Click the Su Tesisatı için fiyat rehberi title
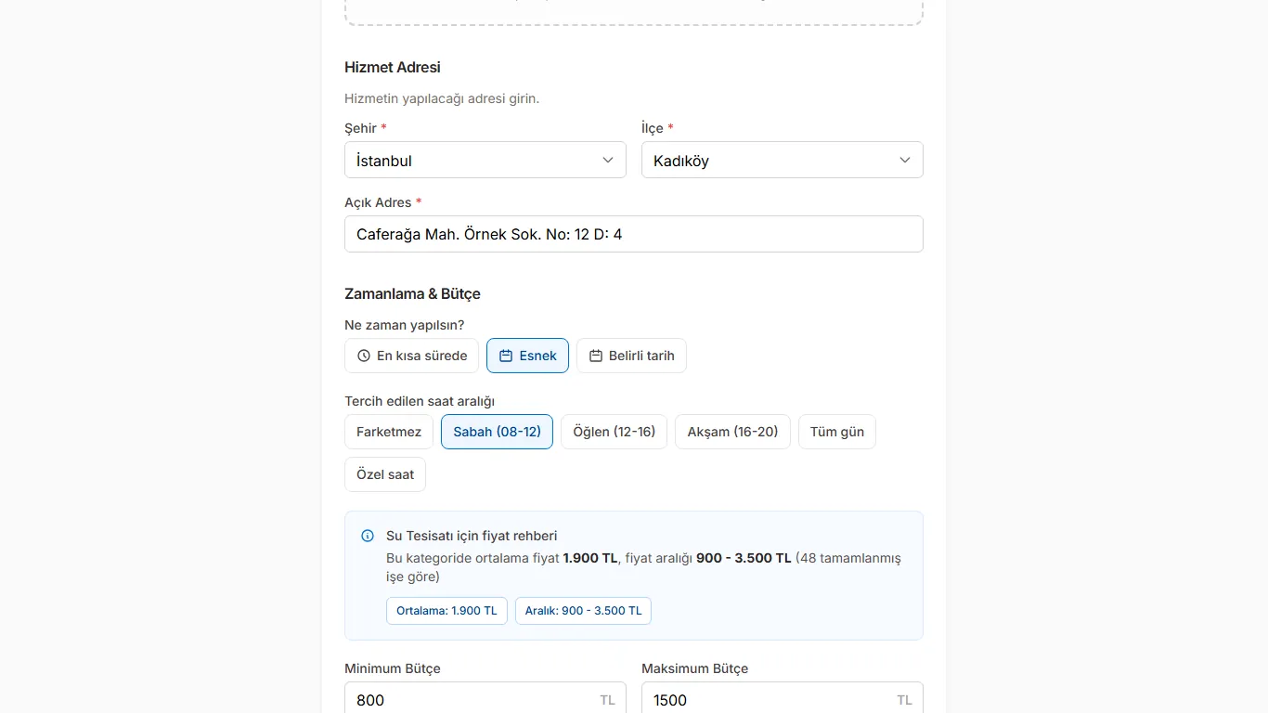The height and width of the screenshot is (713, 1268). click(x=472, y=536)
